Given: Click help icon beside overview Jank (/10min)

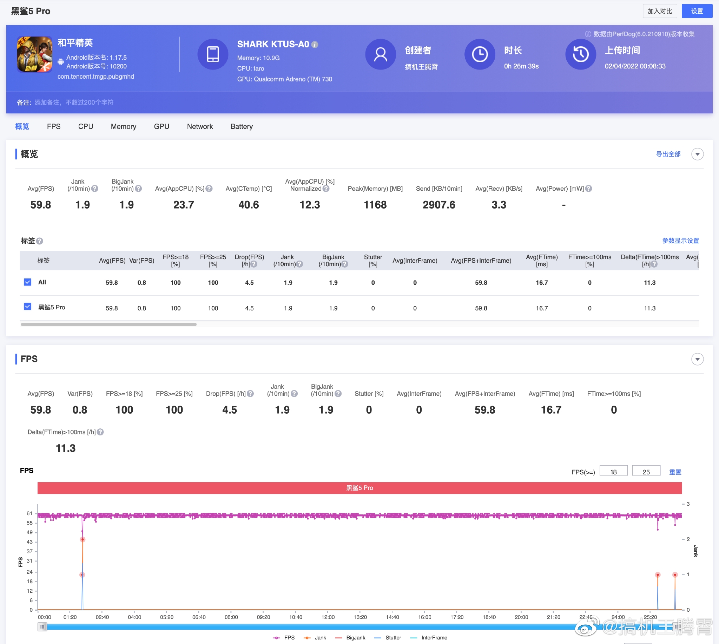Looking at the screenshot, I should pyautogui.click(x=94, y=189).
